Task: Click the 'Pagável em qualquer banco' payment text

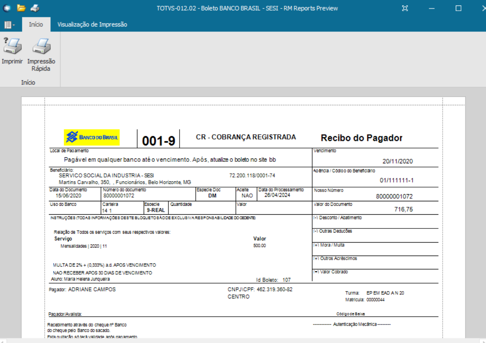Action: (170, 160)
